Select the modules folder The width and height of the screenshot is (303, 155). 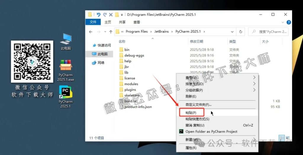pos(129,84)
